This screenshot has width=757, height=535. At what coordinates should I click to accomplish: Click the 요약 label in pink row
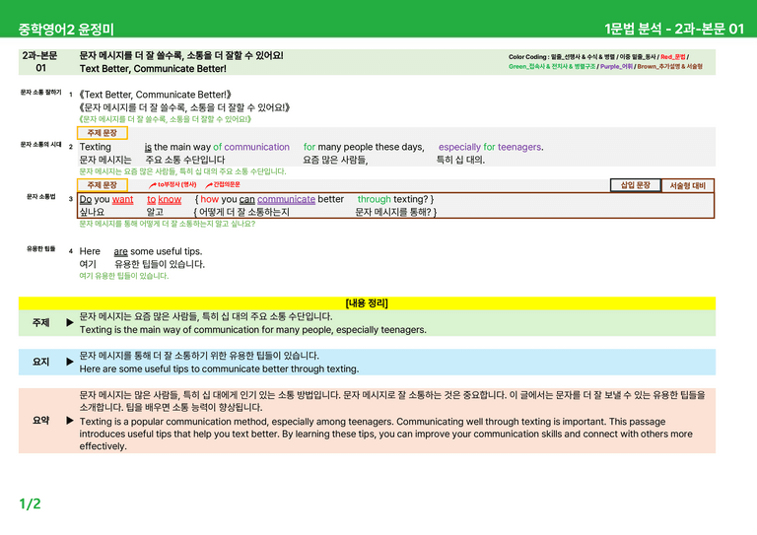click(x=41, y=420)
